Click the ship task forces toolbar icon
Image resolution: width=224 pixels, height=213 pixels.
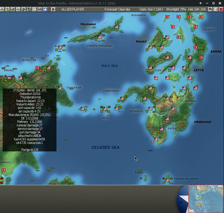tap(18, 9)
